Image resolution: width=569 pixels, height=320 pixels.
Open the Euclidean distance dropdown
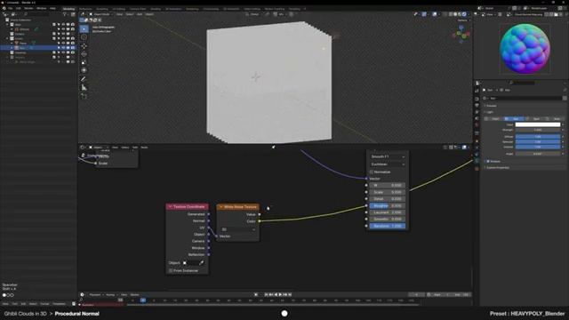pyautogui.click(x=388, y=164)
